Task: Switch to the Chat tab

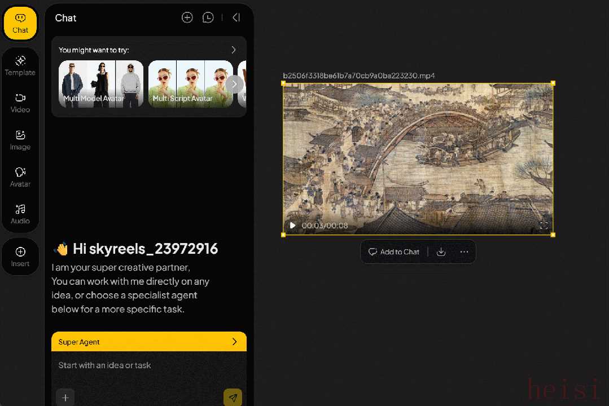Action: coord(20,24)
